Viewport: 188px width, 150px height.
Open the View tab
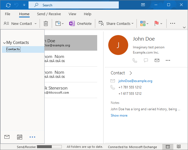(72, 14)
